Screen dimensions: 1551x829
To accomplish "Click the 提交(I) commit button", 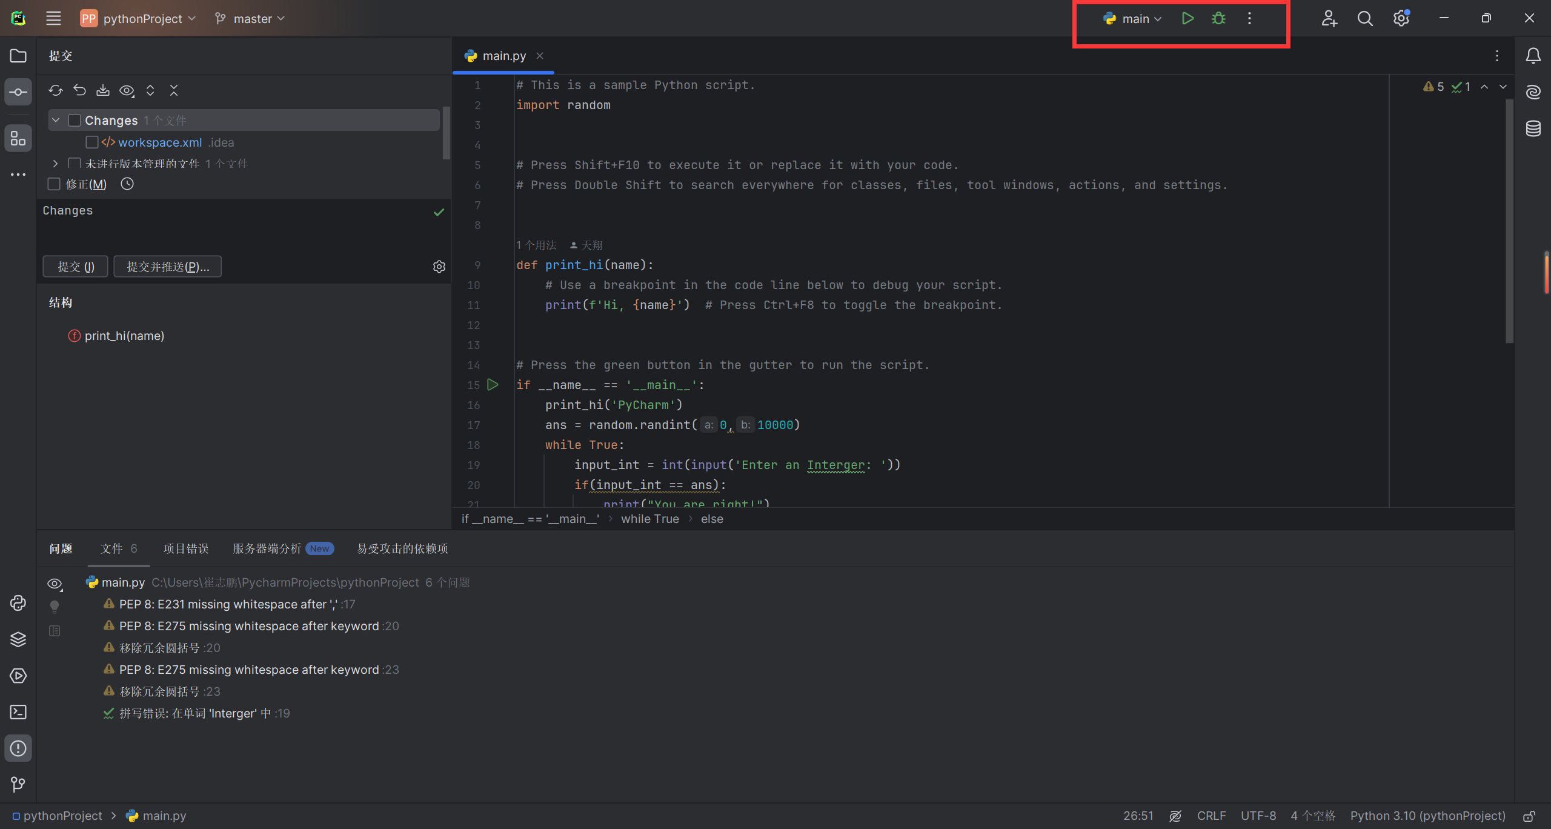I will coord(76,267).
